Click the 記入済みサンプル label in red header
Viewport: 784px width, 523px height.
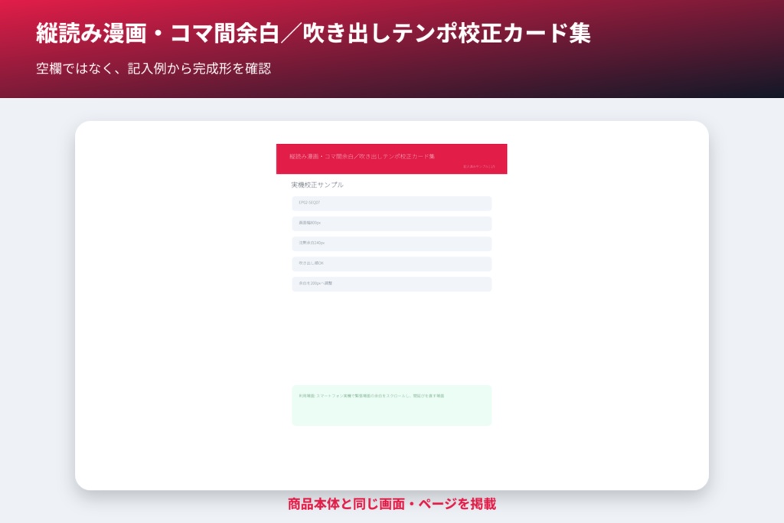(x=479, y=166)
